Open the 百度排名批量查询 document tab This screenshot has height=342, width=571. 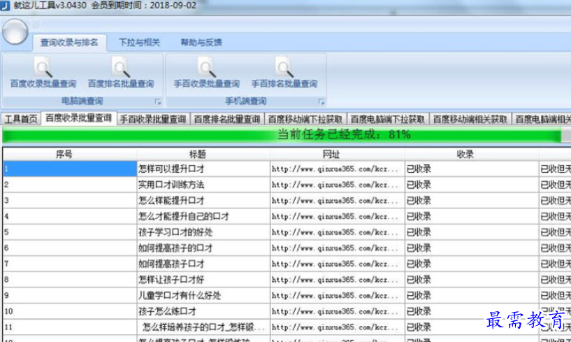click(x=227, y=119)
